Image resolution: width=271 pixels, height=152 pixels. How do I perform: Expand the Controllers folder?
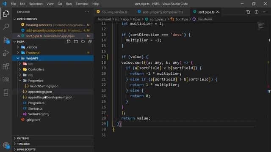coord(20,69)
